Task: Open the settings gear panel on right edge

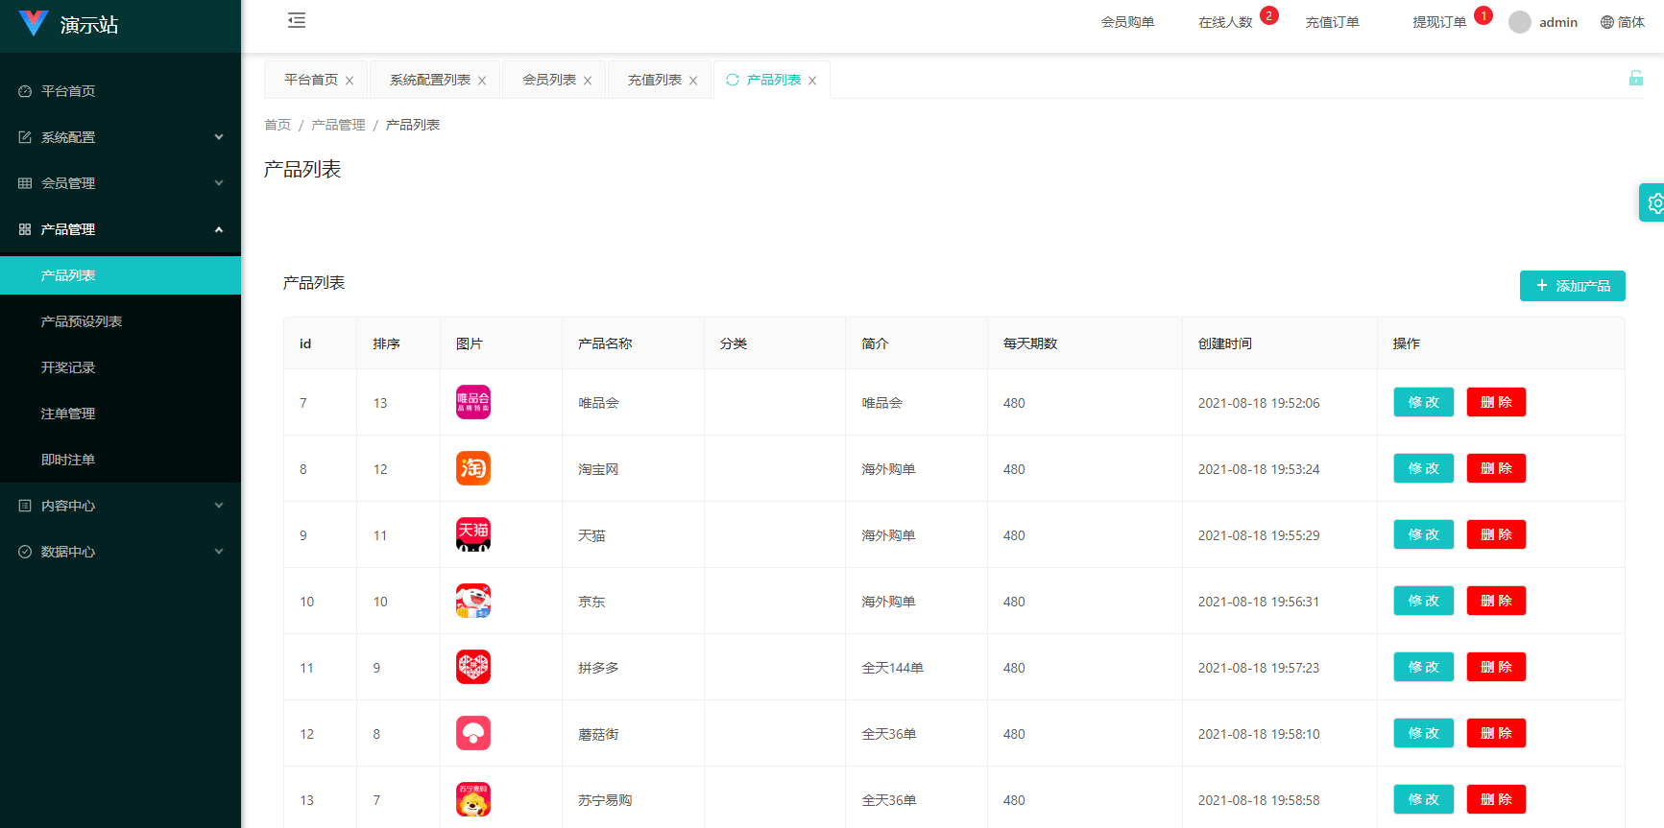Action: pos(1654,202)
